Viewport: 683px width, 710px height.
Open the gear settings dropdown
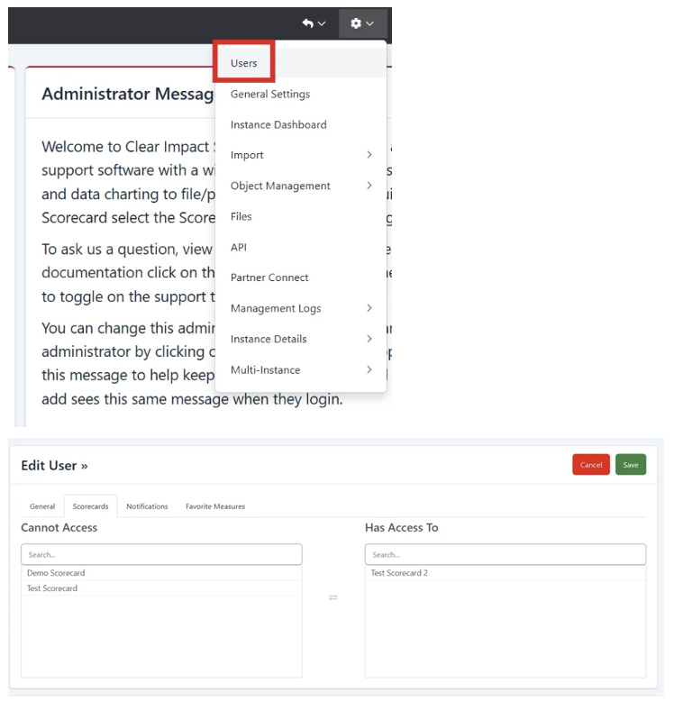tap(362, 23)
